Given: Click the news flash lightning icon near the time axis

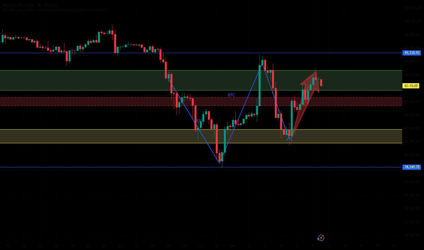Looking at the screenshot, I should click(x=321, y=238).
